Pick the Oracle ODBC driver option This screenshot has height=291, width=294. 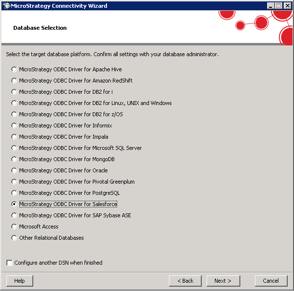pos(14,170)
